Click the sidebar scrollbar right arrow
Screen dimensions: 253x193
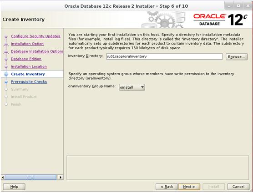pos(61,178)
